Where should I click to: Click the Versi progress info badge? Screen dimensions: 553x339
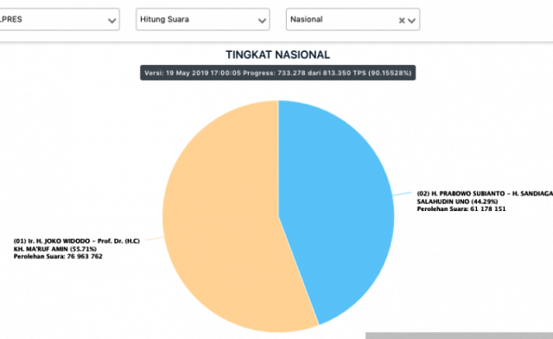pyautogui.click(x=278, y=73)
